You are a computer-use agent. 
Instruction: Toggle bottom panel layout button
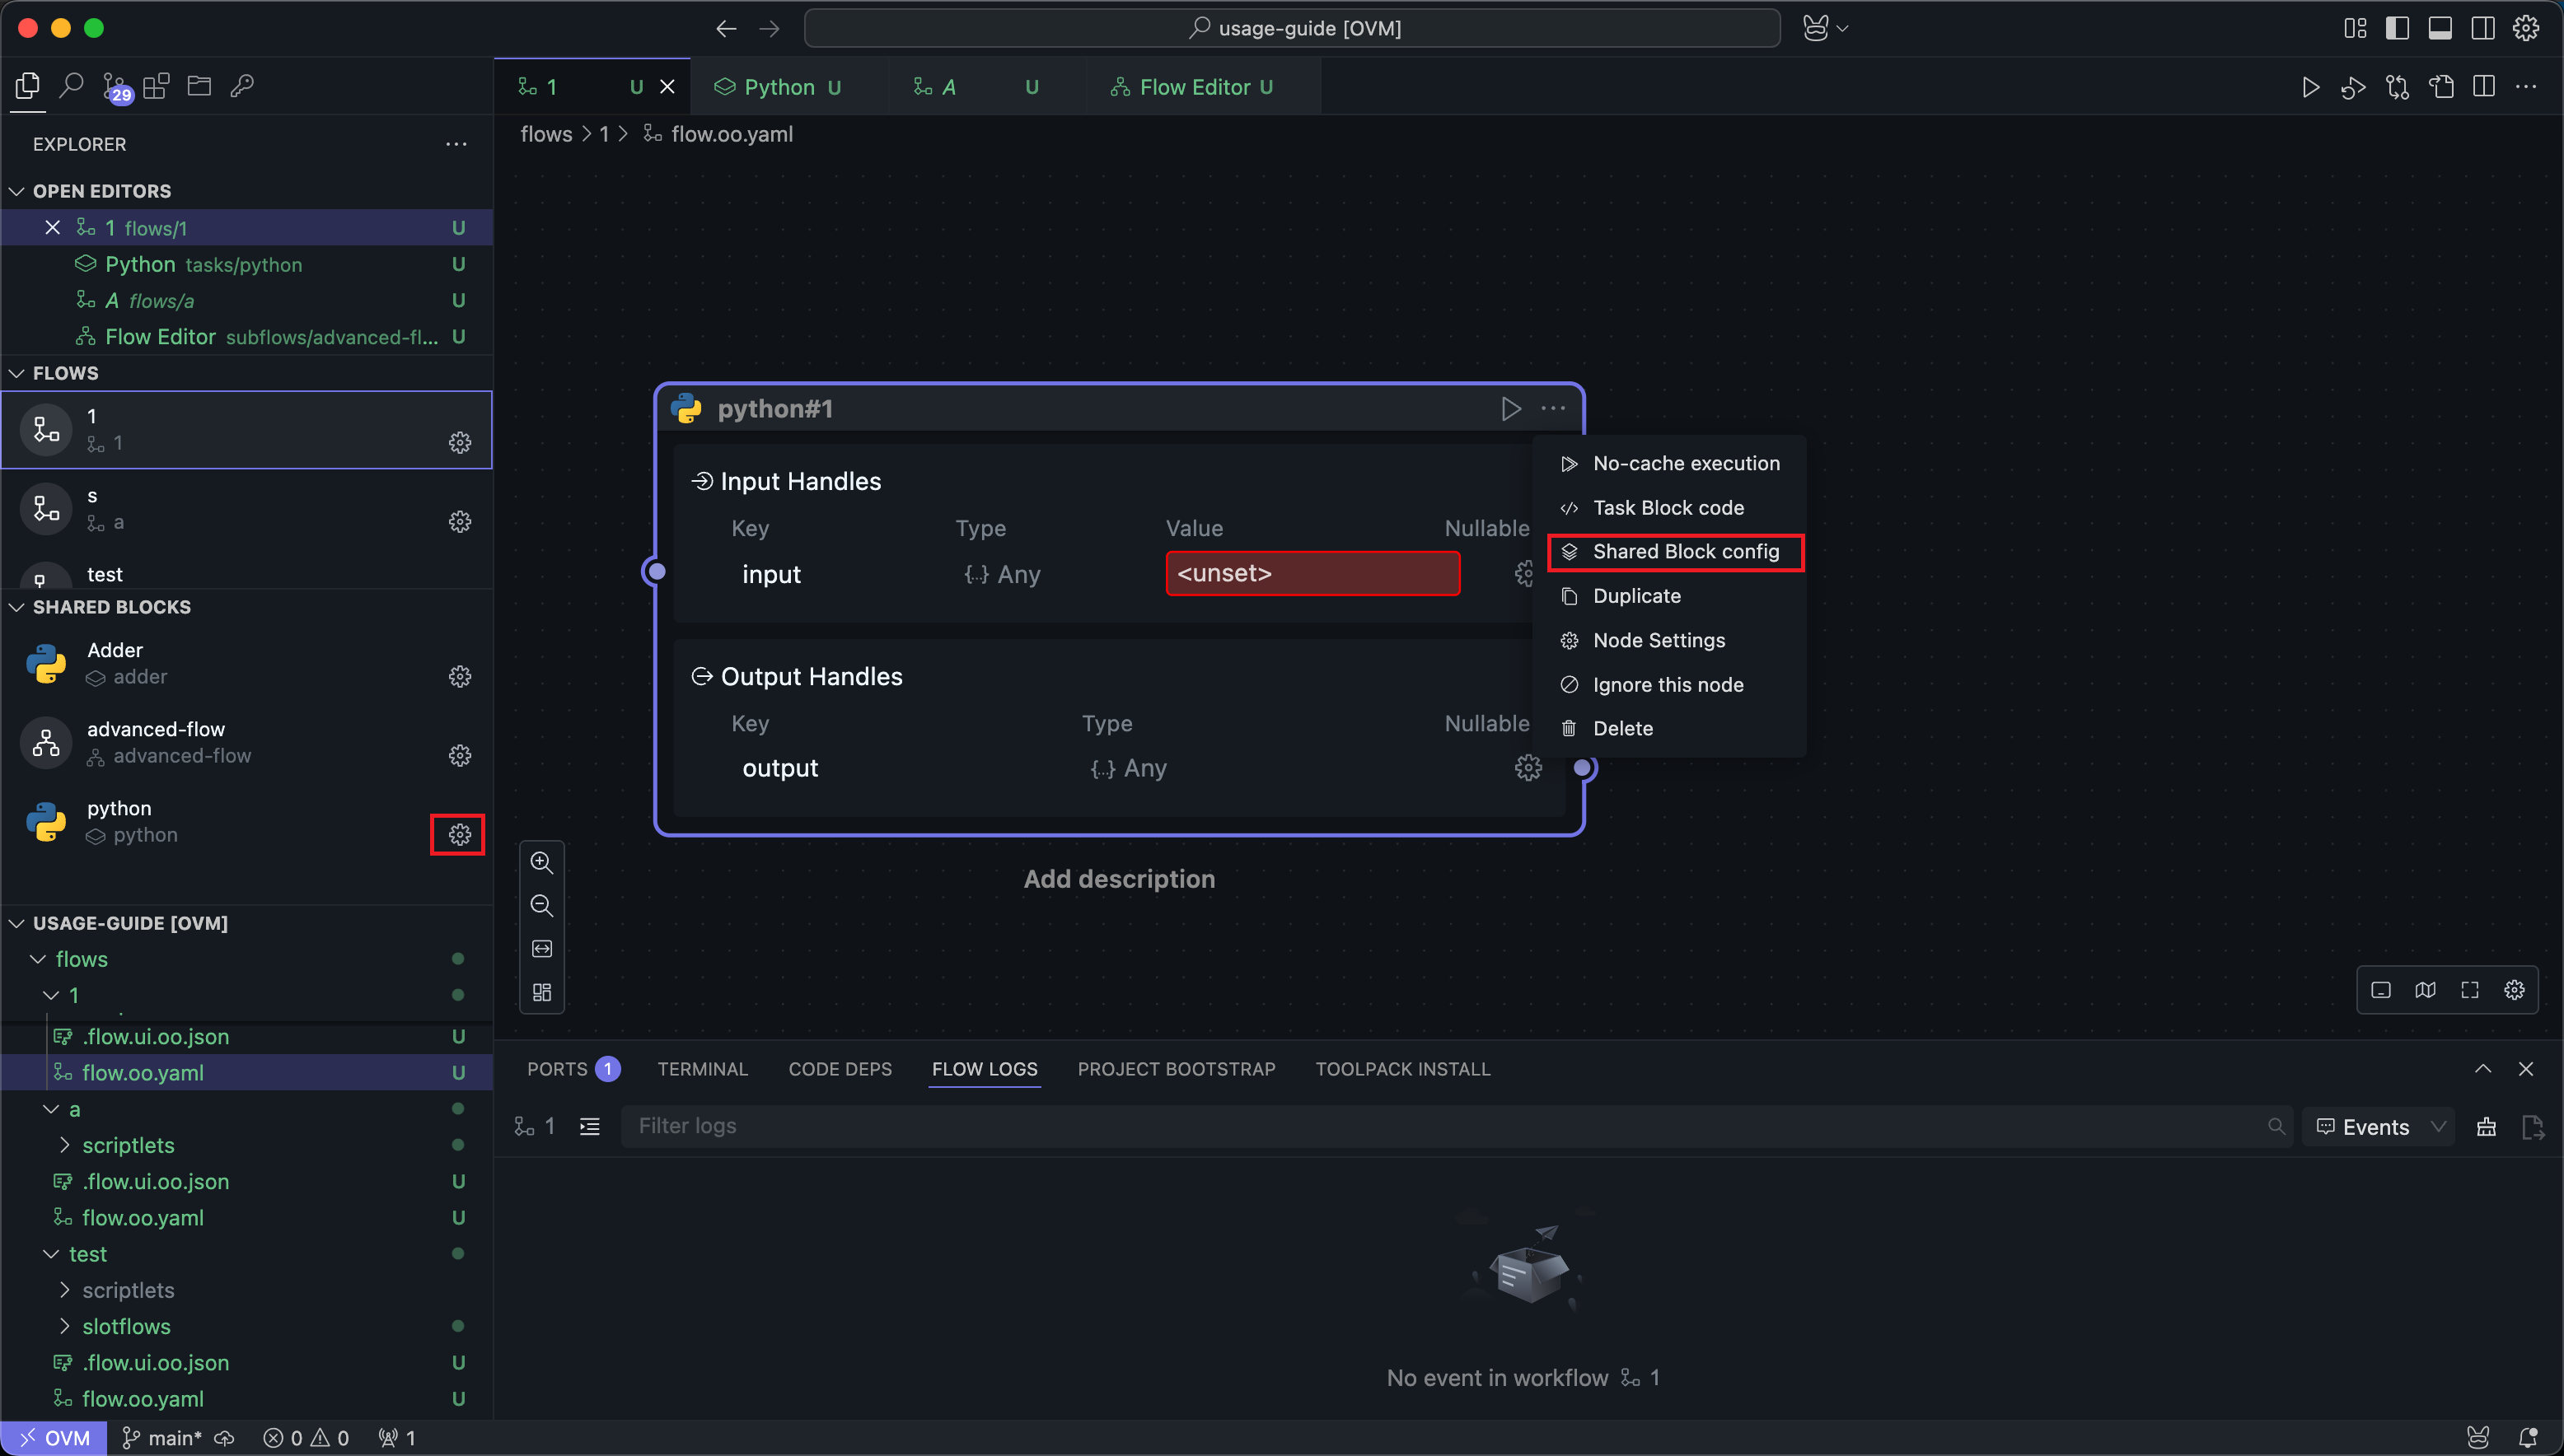click(2440, 28)
